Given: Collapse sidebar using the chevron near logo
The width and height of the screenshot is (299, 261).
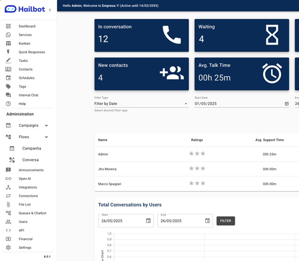Looking at the screenshot, I should pyautogui.click(x=50, y=10).
